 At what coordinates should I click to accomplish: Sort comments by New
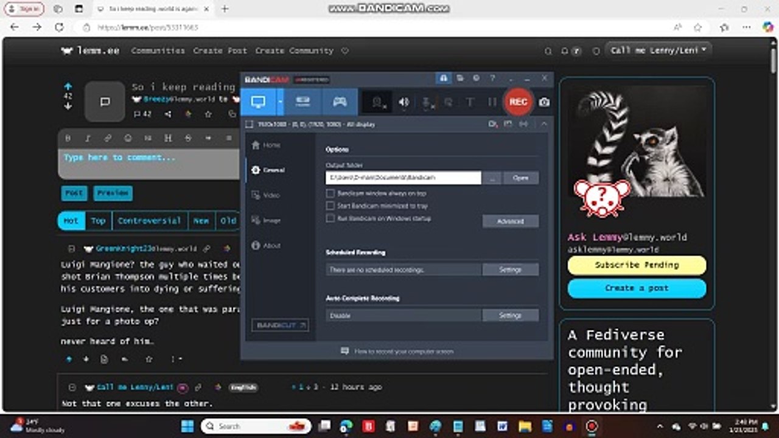(201, 221)
